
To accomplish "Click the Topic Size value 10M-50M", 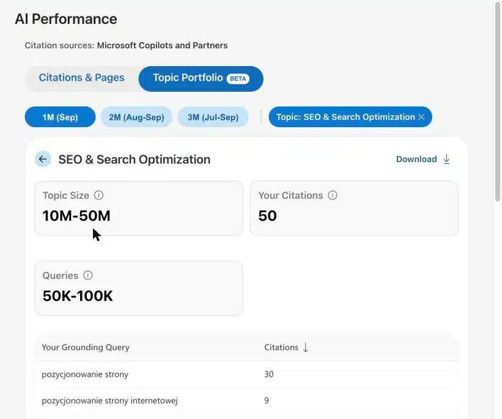I will pyautogui.click(x=76, y=215).
